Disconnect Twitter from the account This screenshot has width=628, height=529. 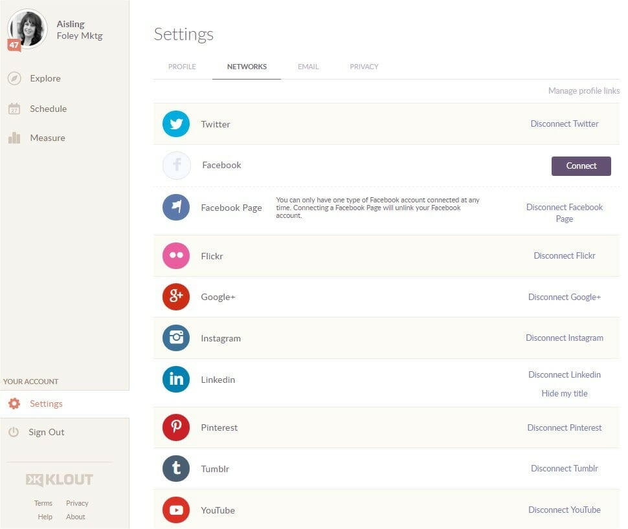pos(565,124)
